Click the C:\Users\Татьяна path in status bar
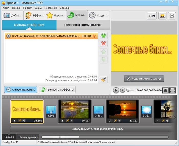Screen dimensions: 179x146 pyautogui.click(x=77, y=142)
